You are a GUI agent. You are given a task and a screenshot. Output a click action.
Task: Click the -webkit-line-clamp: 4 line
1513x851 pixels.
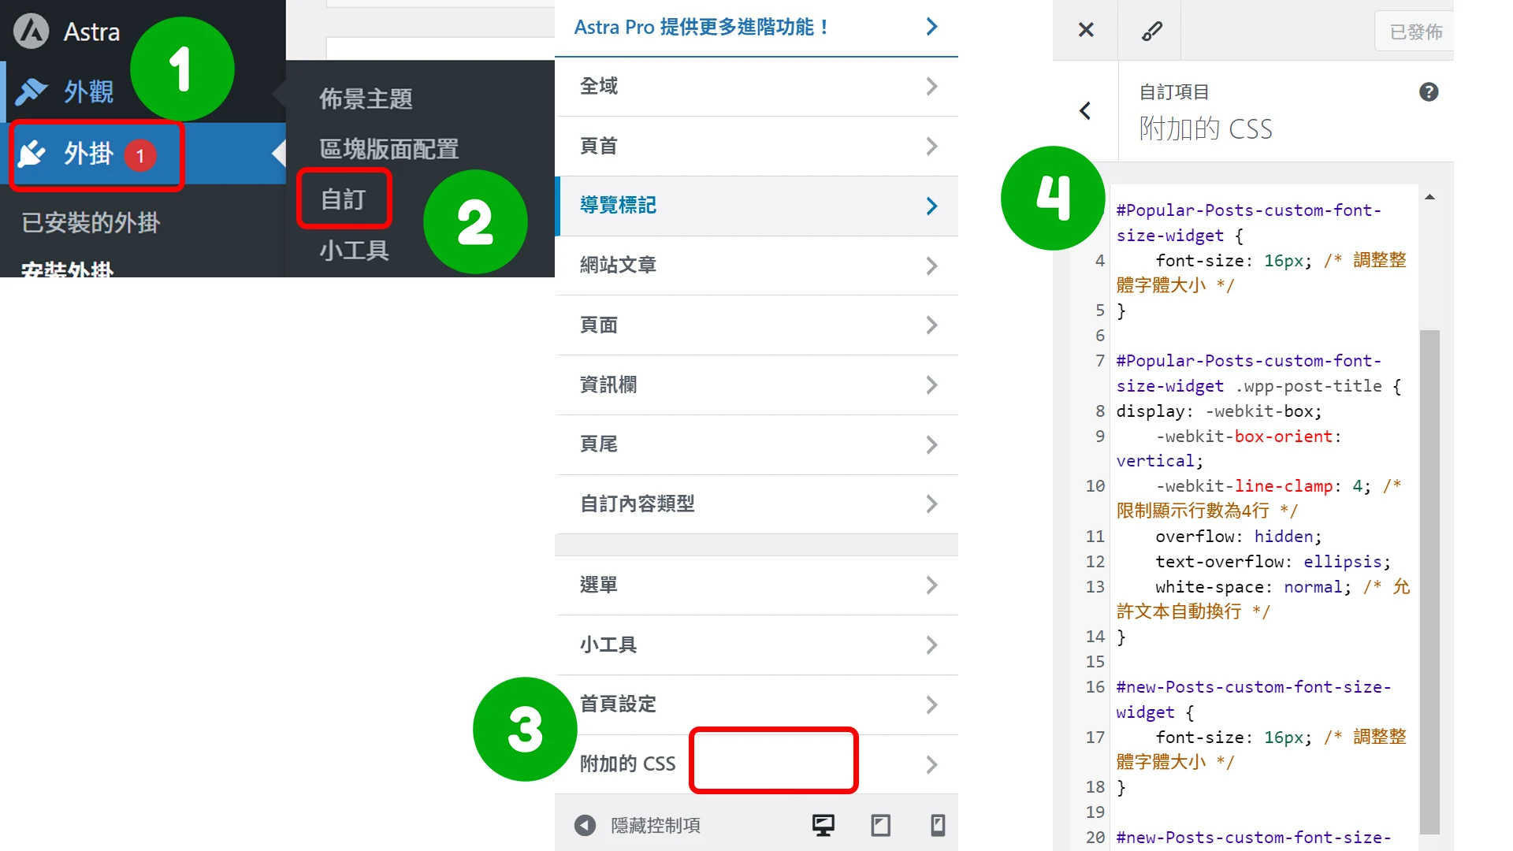[1263, 486]
